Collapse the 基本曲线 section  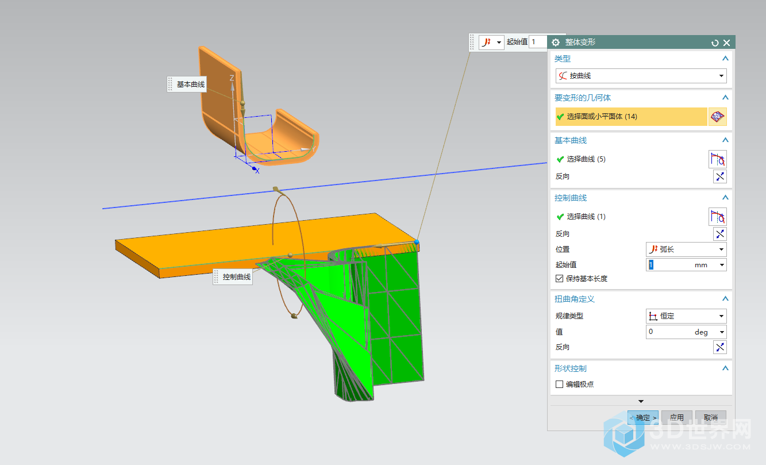coord(725,140)
